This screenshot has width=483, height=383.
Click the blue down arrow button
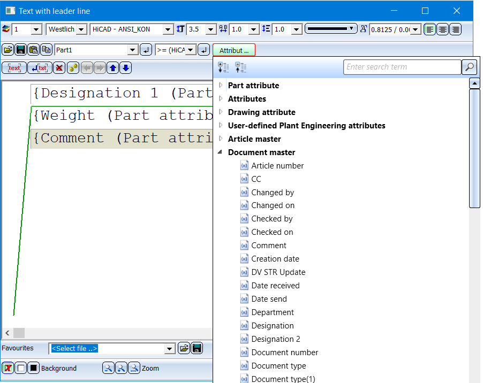click(125, 68)
